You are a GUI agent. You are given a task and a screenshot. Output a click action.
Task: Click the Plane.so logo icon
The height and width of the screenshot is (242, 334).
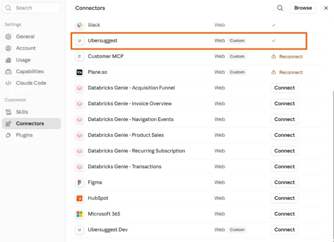coord(80,72)
